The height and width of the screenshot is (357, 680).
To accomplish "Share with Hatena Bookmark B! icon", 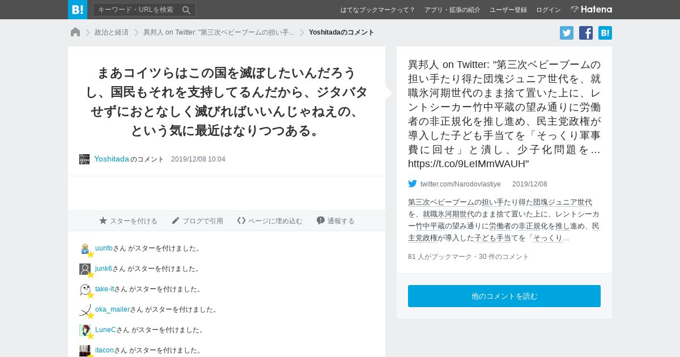I will (605, 33).
